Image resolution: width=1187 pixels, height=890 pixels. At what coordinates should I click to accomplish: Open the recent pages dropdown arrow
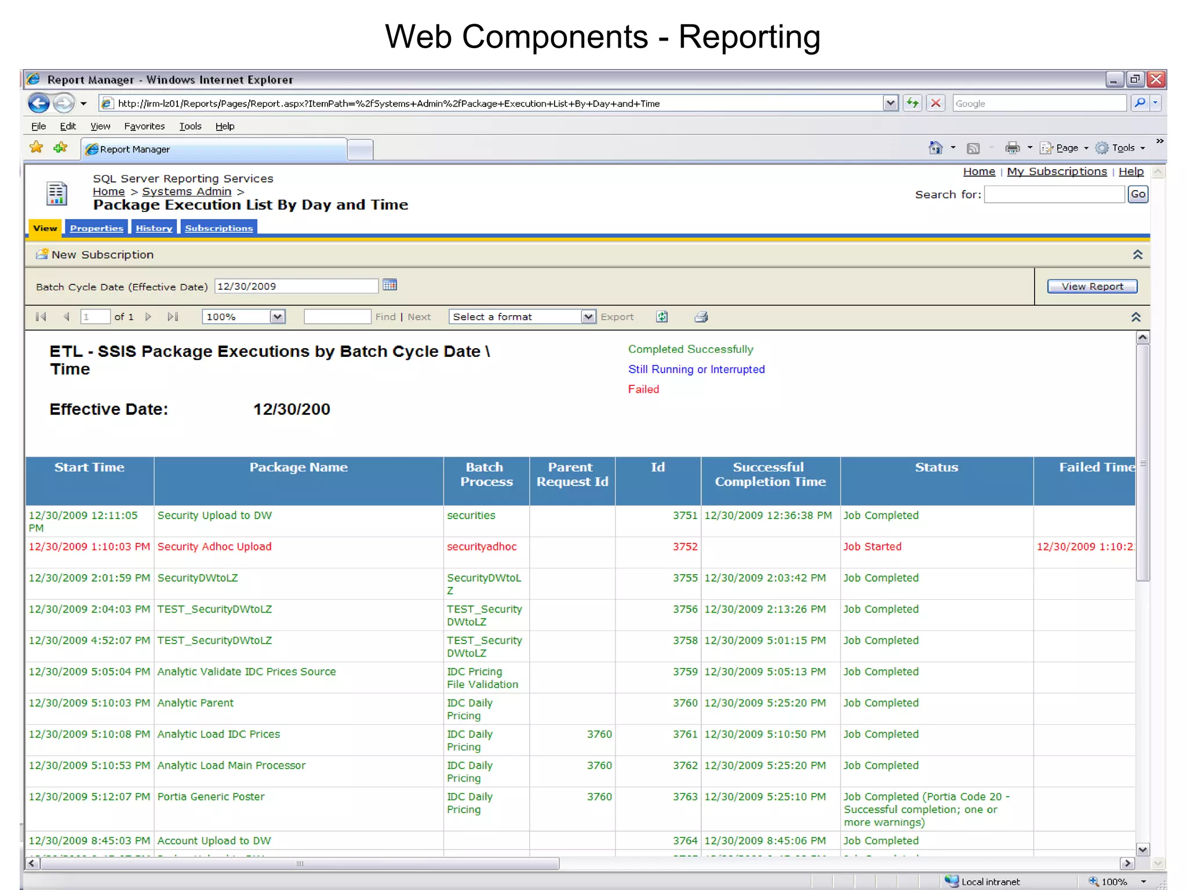click(83, 104)
